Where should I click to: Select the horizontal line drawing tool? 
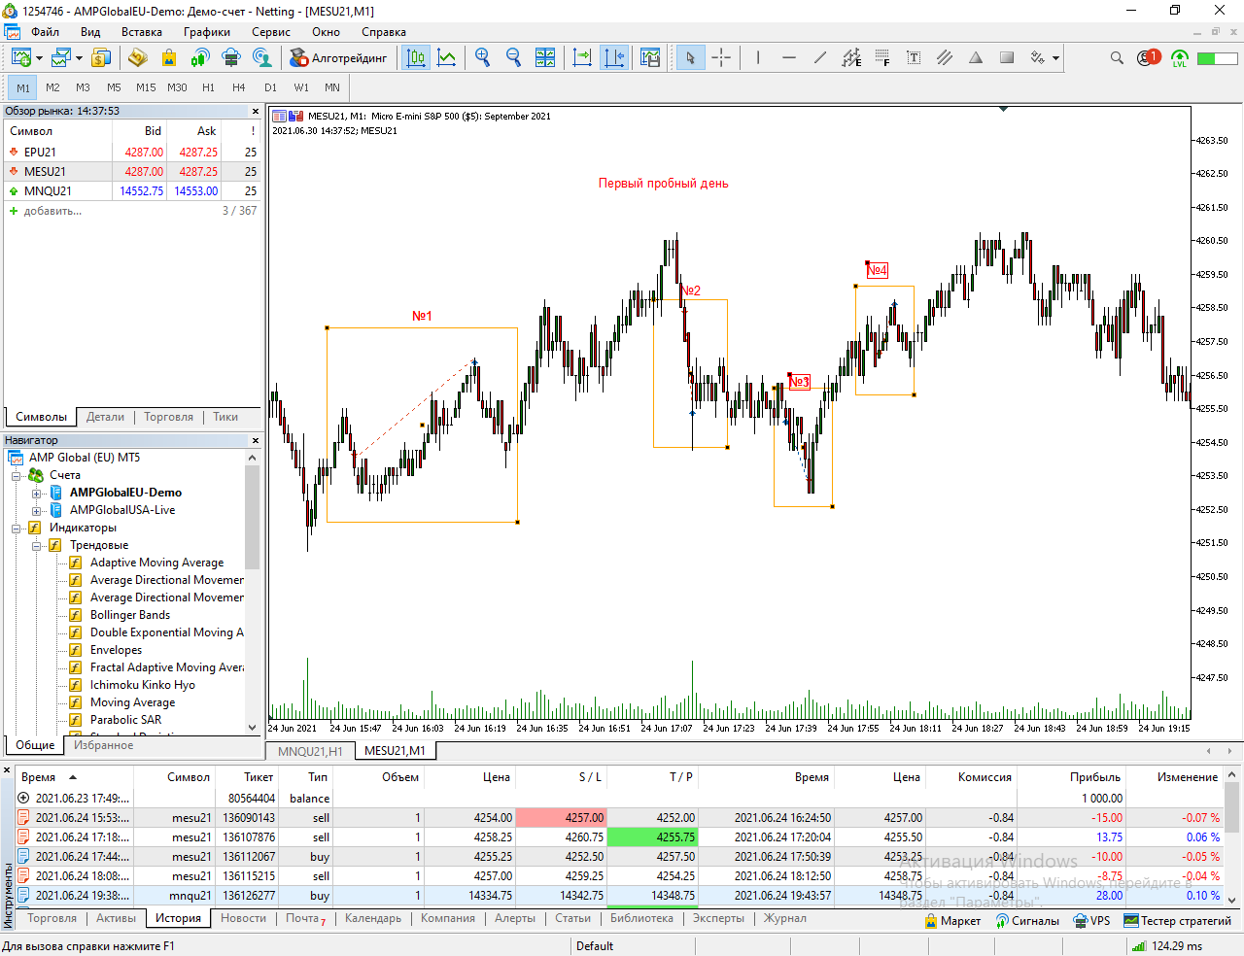[789, 58]
